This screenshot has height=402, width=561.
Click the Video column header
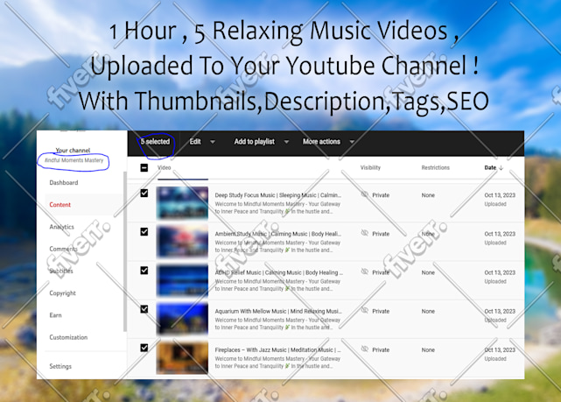click(165, 167)
